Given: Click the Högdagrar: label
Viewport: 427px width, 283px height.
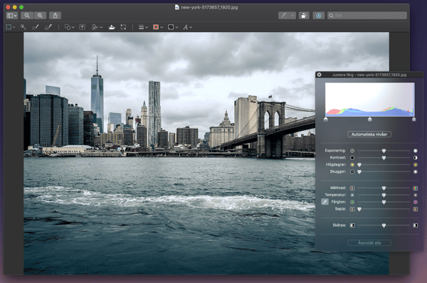Looking at the screenshot, I should 336,165.
